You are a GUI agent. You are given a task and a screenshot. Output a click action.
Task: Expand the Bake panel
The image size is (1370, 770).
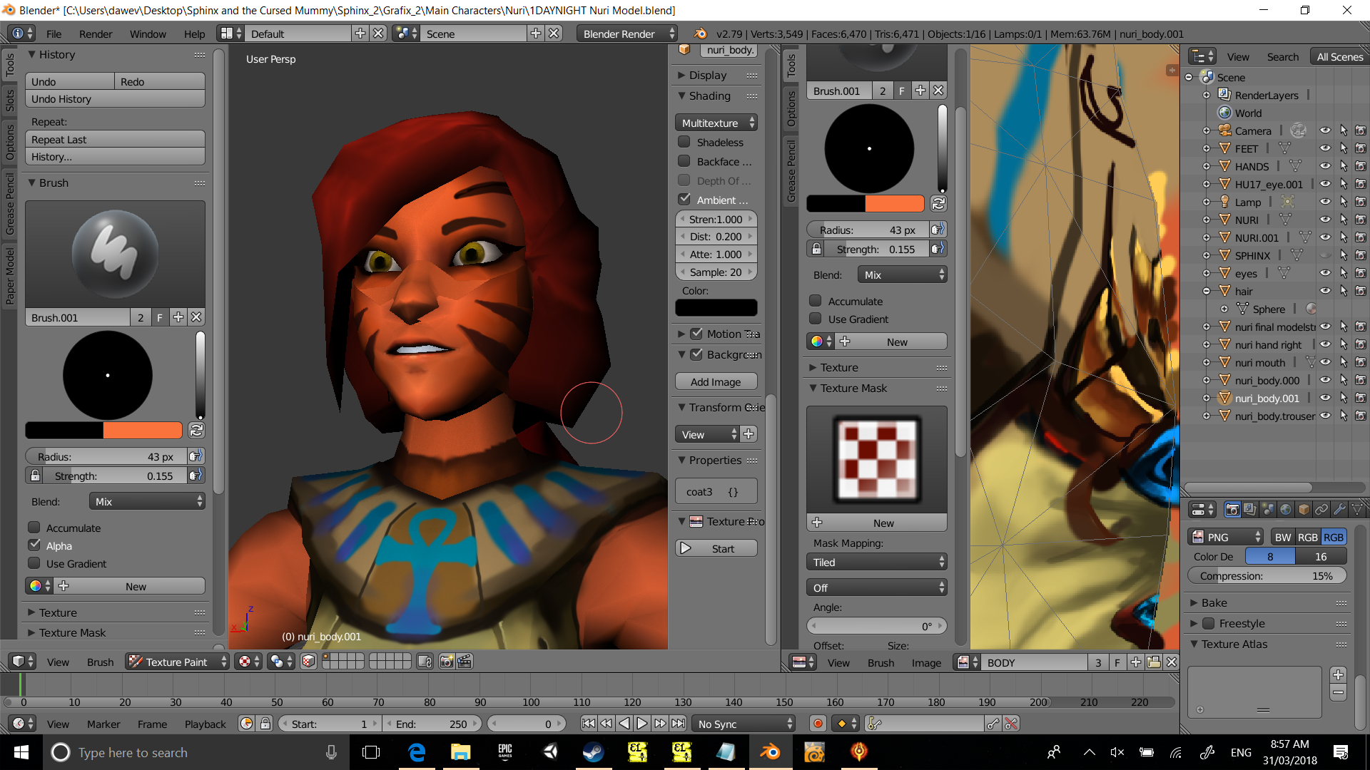pos(1214,602)
